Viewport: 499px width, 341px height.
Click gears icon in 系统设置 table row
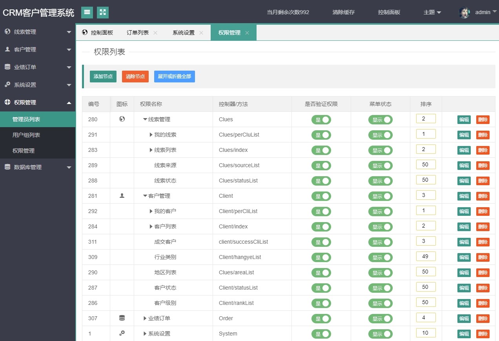pyautogui.click(x=122, y=333)
